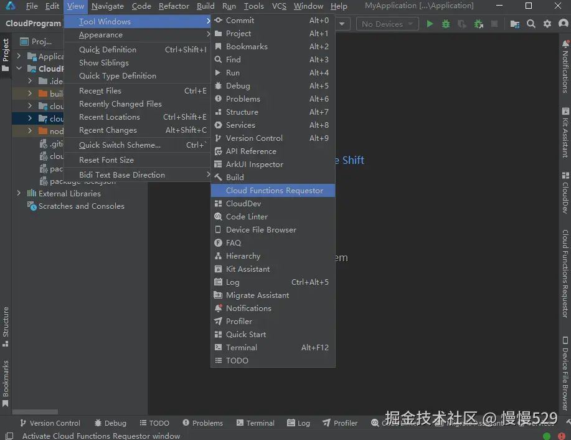Screen dimensions: 571x440
Task: Expand the build folder node
Action: coord(30,93)
